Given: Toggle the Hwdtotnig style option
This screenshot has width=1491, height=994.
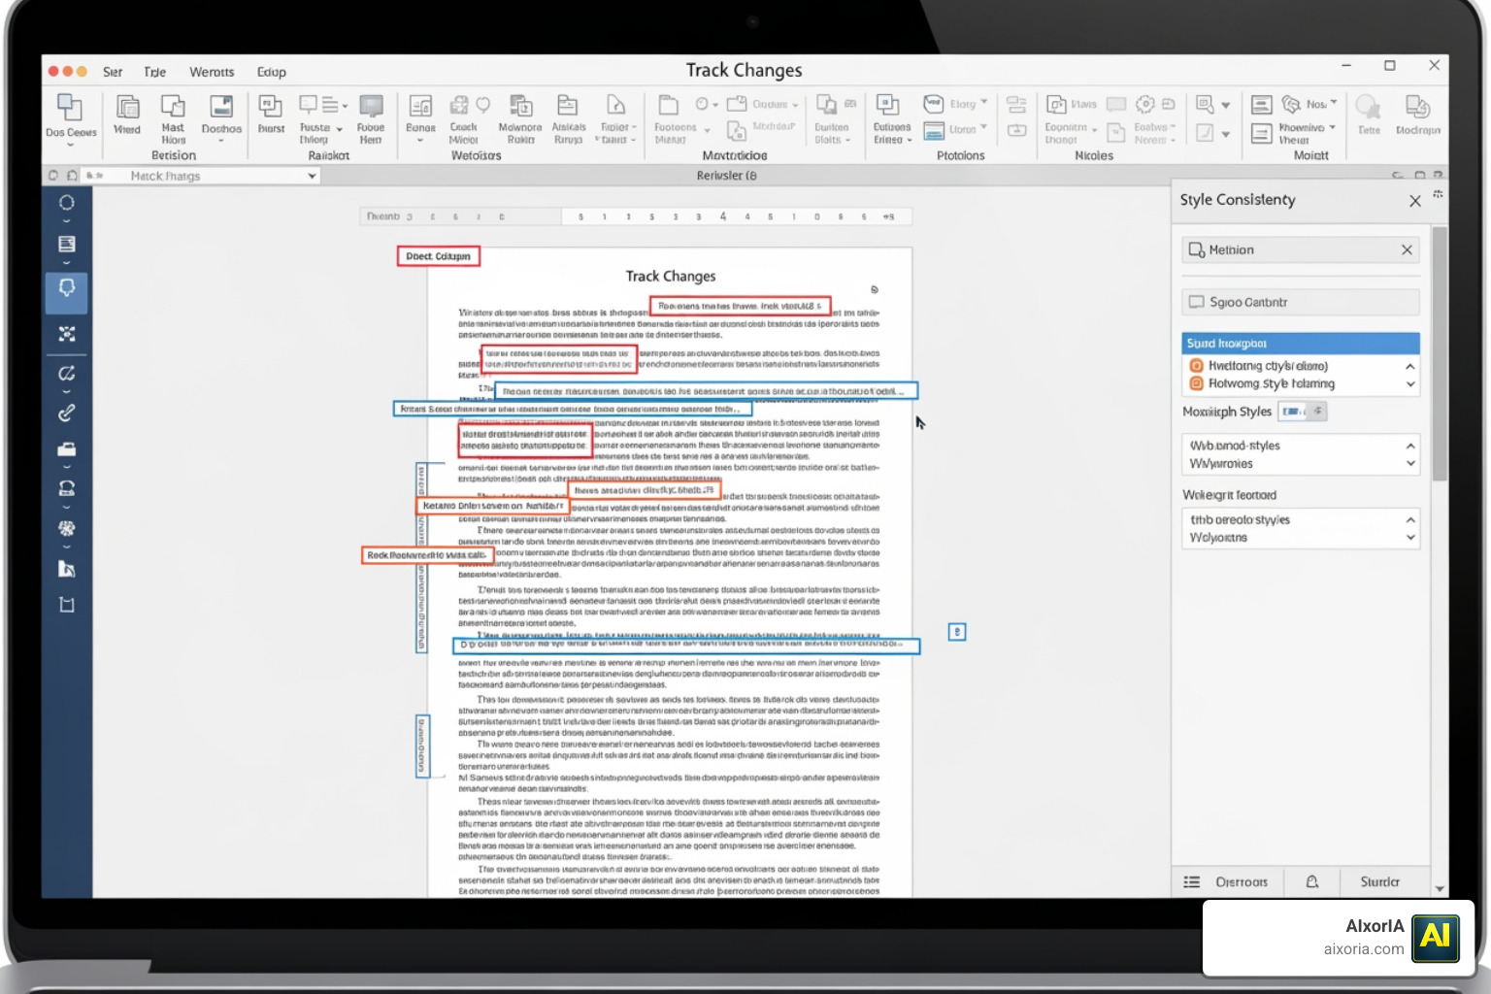Looking at the screenshot, I should pos(1196,366).
